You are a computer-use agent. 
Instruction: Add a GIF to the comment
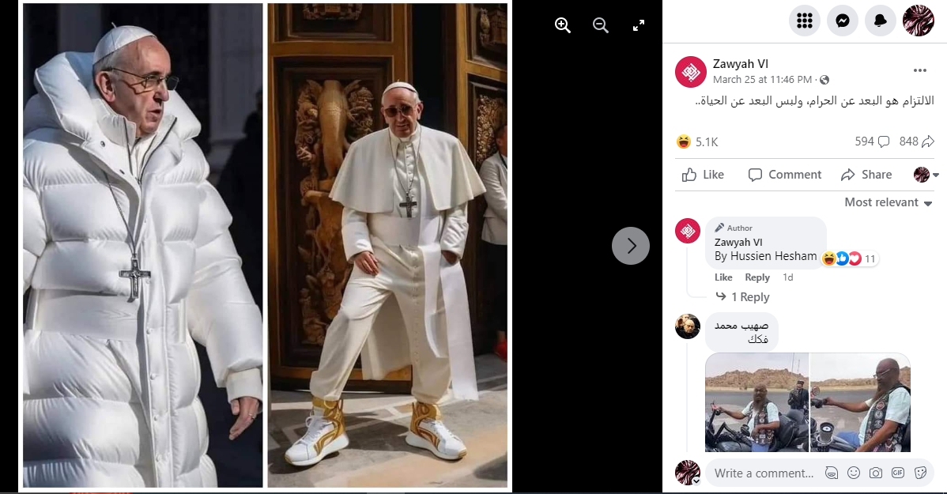(898, 473)
